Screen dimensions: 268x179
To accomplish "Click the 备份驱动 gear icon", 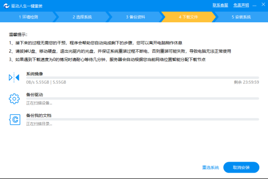I will click(x=14, y=99).
